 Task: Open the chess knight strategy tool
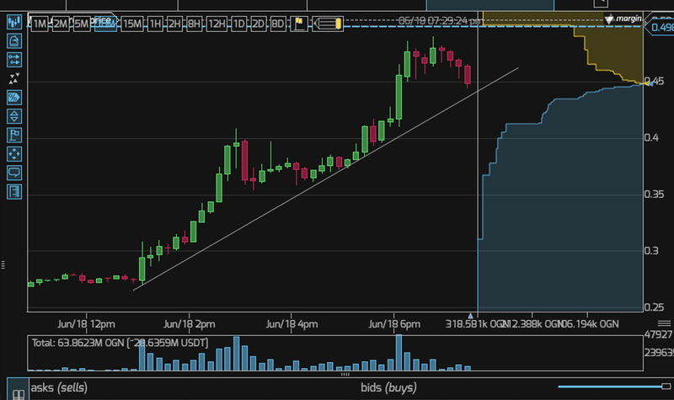point(14,40)
